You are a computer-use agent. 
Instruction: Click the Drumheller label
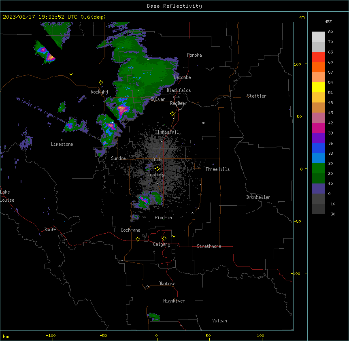point(258,197)
